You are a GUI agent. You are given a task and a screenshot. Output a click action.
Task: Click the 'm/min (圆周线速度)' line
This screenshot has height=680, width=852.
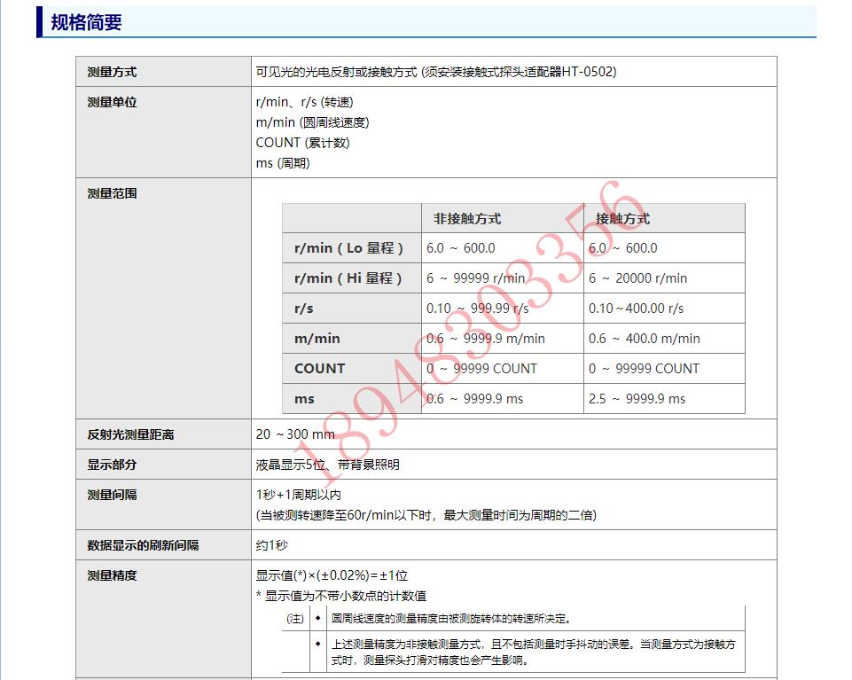coord(312,122)
